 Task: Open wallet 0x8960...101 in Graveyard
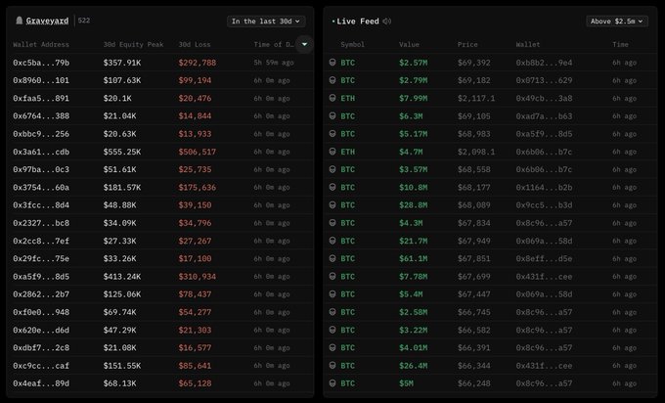[x=41, y=80]
